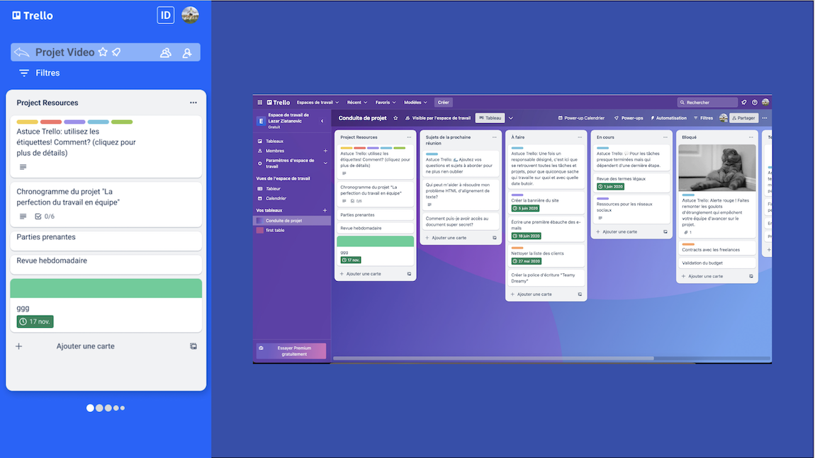The height and width of the screenshot is (458, 815).
Task: Click the green cover of the ggg card
Action: coord(374,240)
